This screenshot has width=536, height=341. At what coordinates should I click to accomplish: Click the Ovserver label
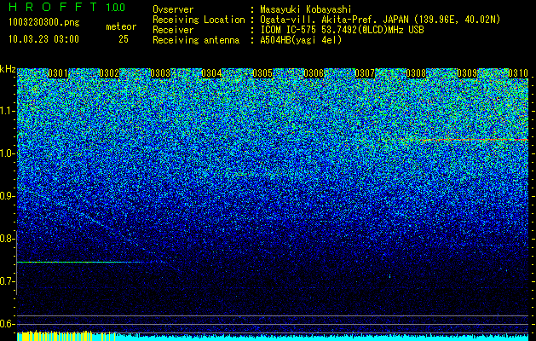pos(173,9)
